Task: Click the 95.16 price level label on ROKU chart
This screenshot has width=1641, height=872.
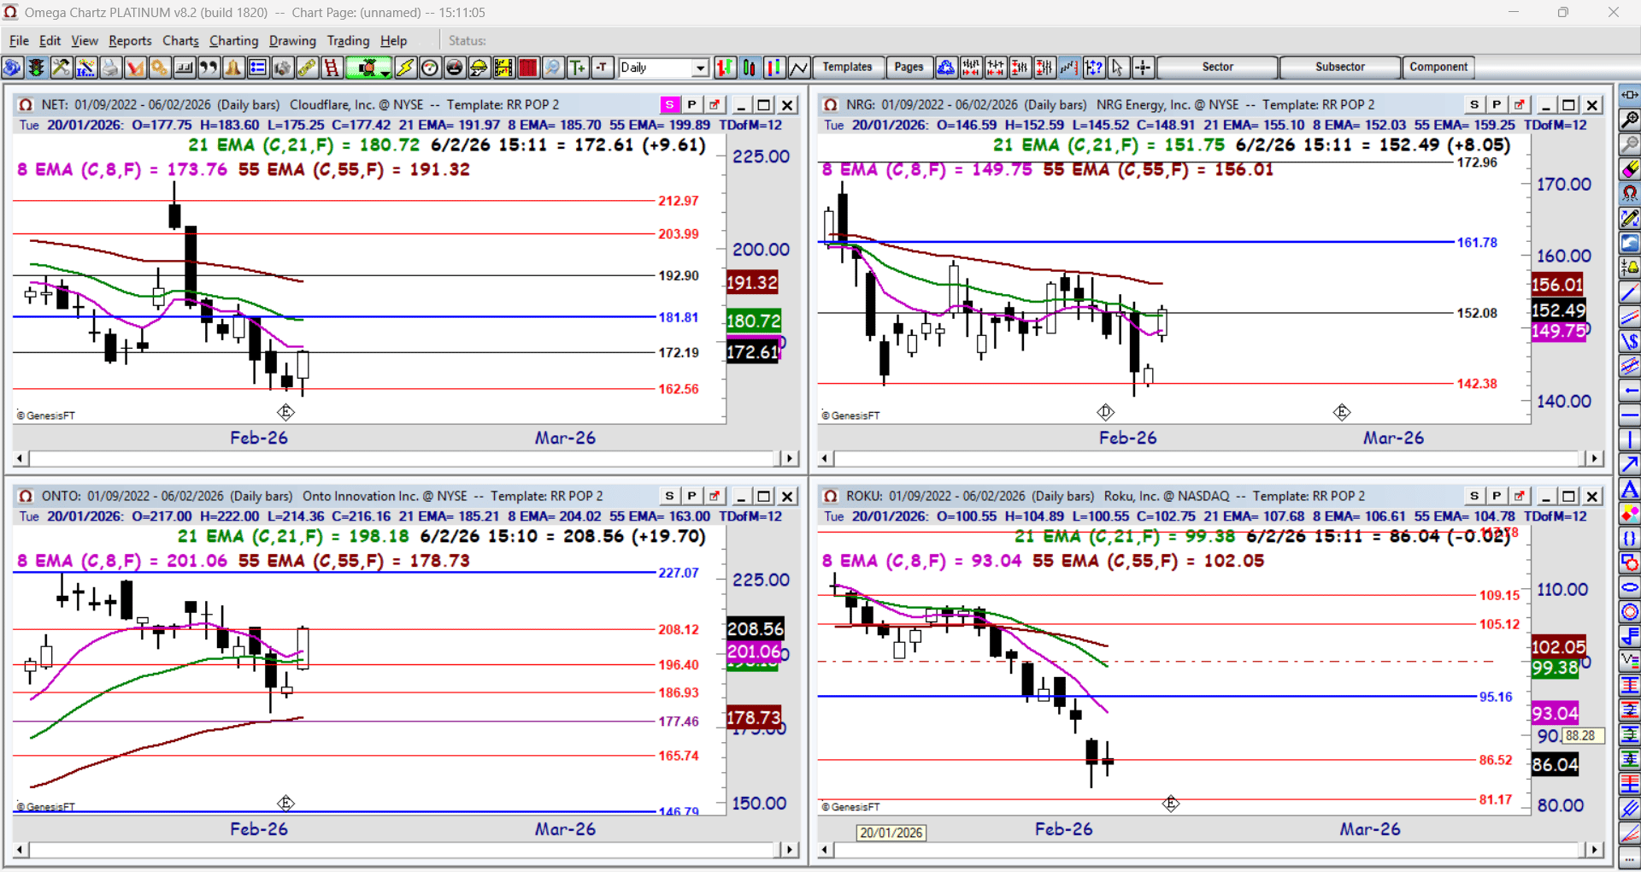Action: 1496,697
